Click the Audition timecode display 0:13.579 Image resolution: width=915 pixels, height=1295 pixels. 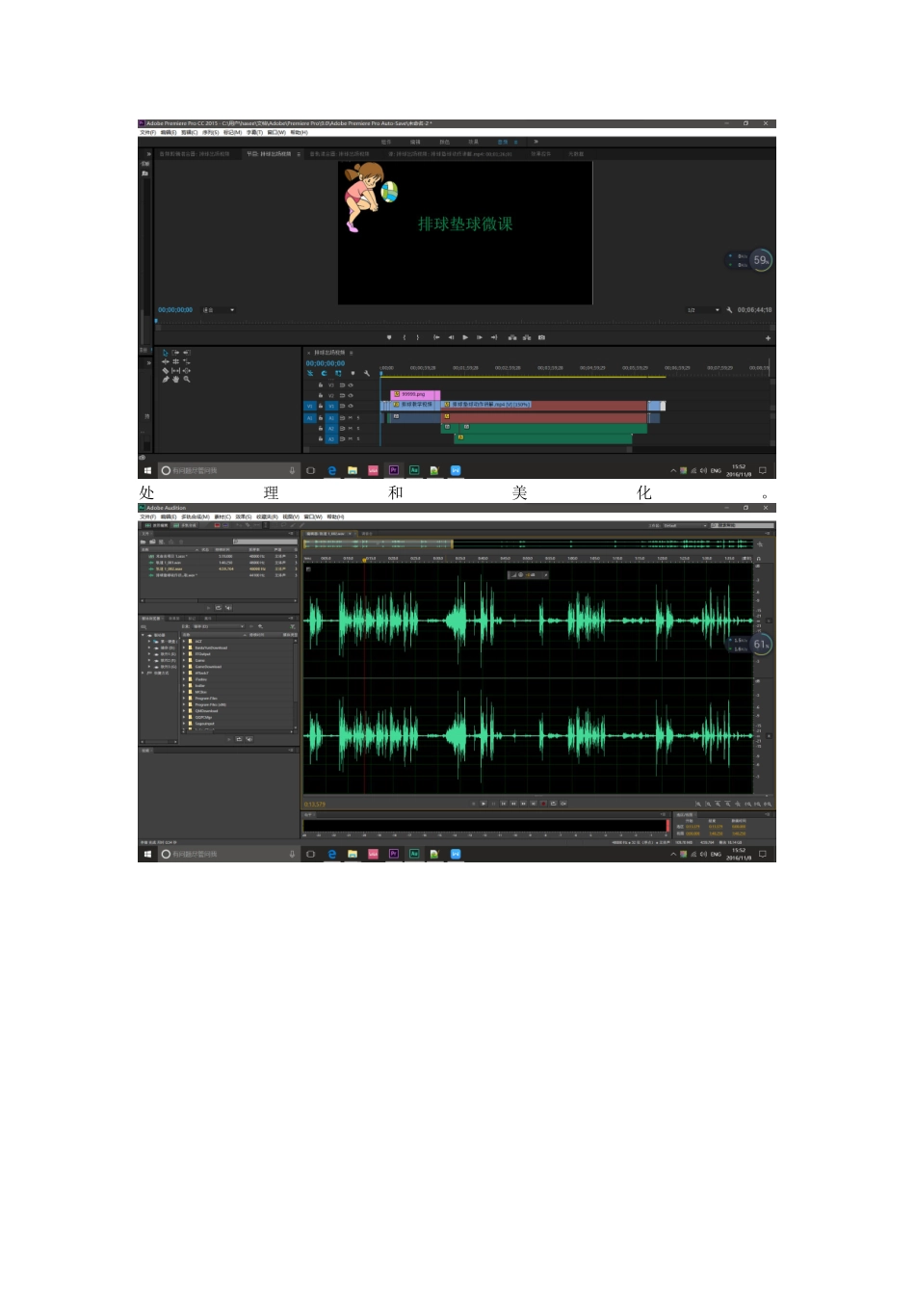click(x=315, y=804)
